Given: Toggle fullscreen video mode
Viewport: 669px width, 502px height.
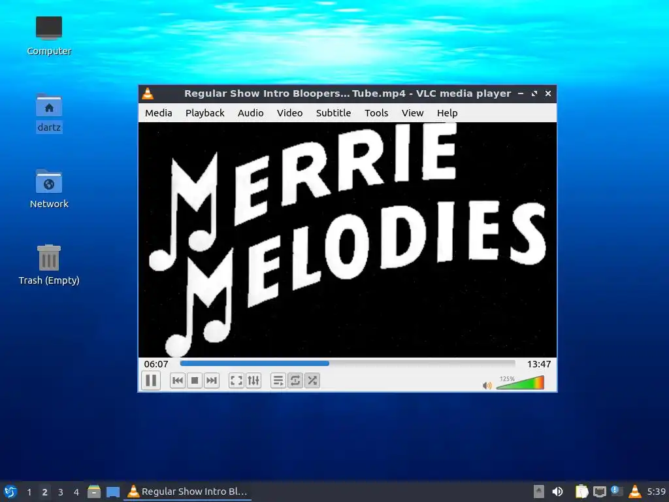Looking at the screenshot, I should coord(236,380).
